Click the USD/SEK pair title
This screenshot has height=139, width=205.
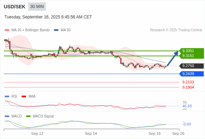[15, 7]
